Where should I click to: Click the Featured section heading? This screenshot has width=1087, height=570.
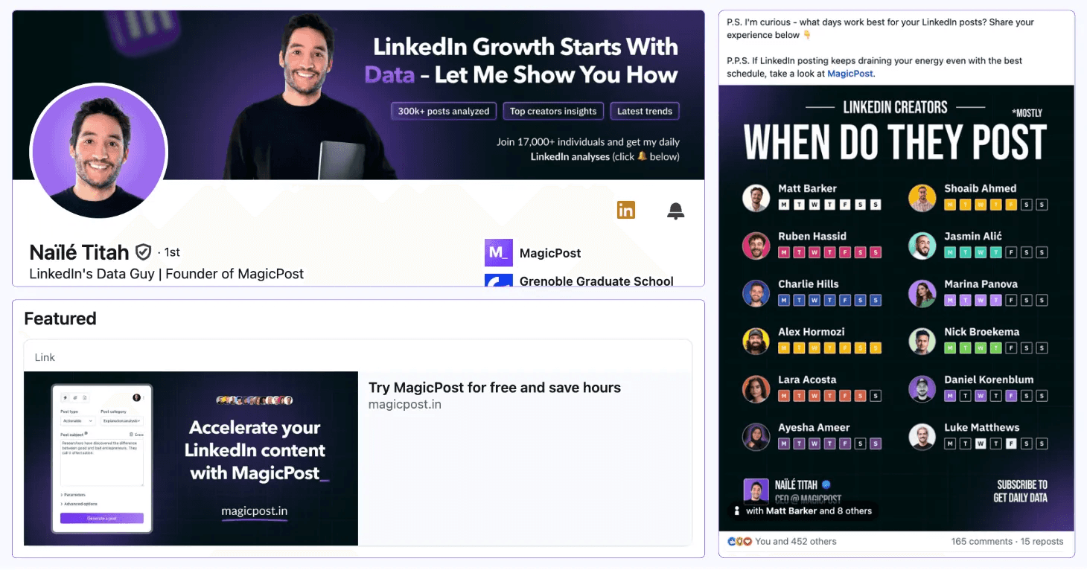pyautogui.click(x=60, y=318)
